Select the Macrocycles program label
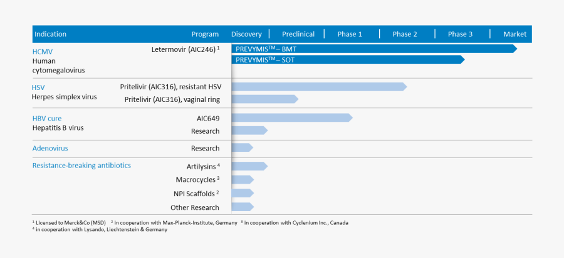This screenshot has height=258, width=564. pos(197,180)
